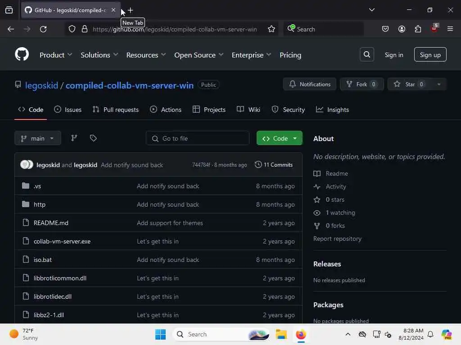Open Save to Pocket icon
Screen dimensions: 461x345
385,29
